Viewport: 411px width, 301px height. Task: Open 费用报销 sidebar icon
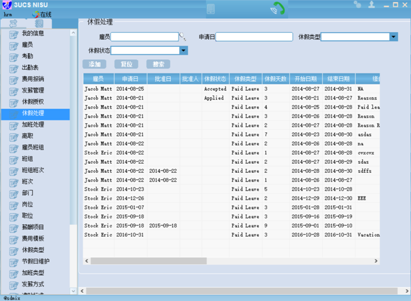(14, 80)
